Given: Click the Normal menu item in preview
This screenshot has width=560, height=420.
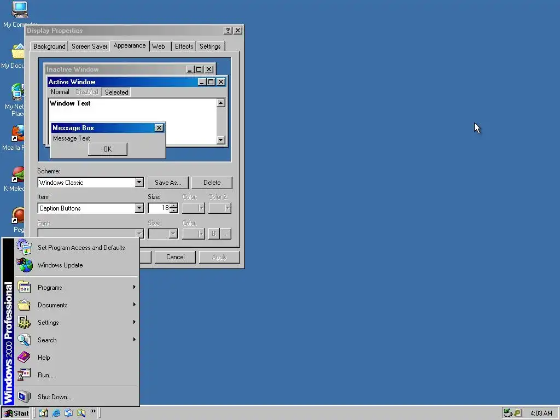Looking at the screenshot, I should tap(60, 92).
